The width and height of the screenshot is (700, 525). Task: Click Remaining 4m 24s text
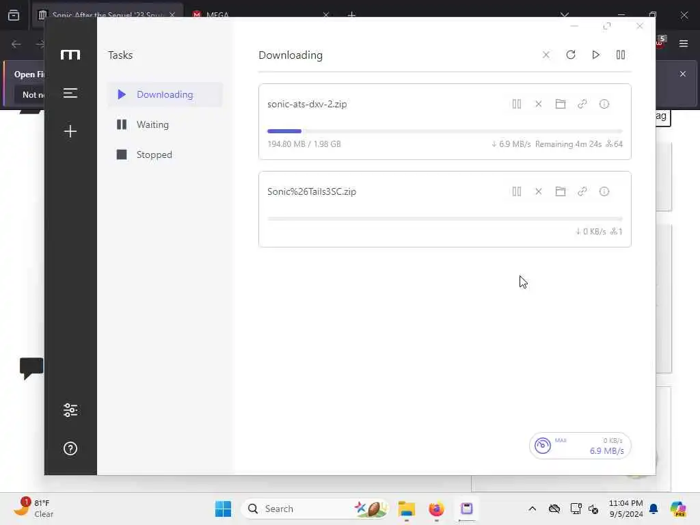coord(568,144)
